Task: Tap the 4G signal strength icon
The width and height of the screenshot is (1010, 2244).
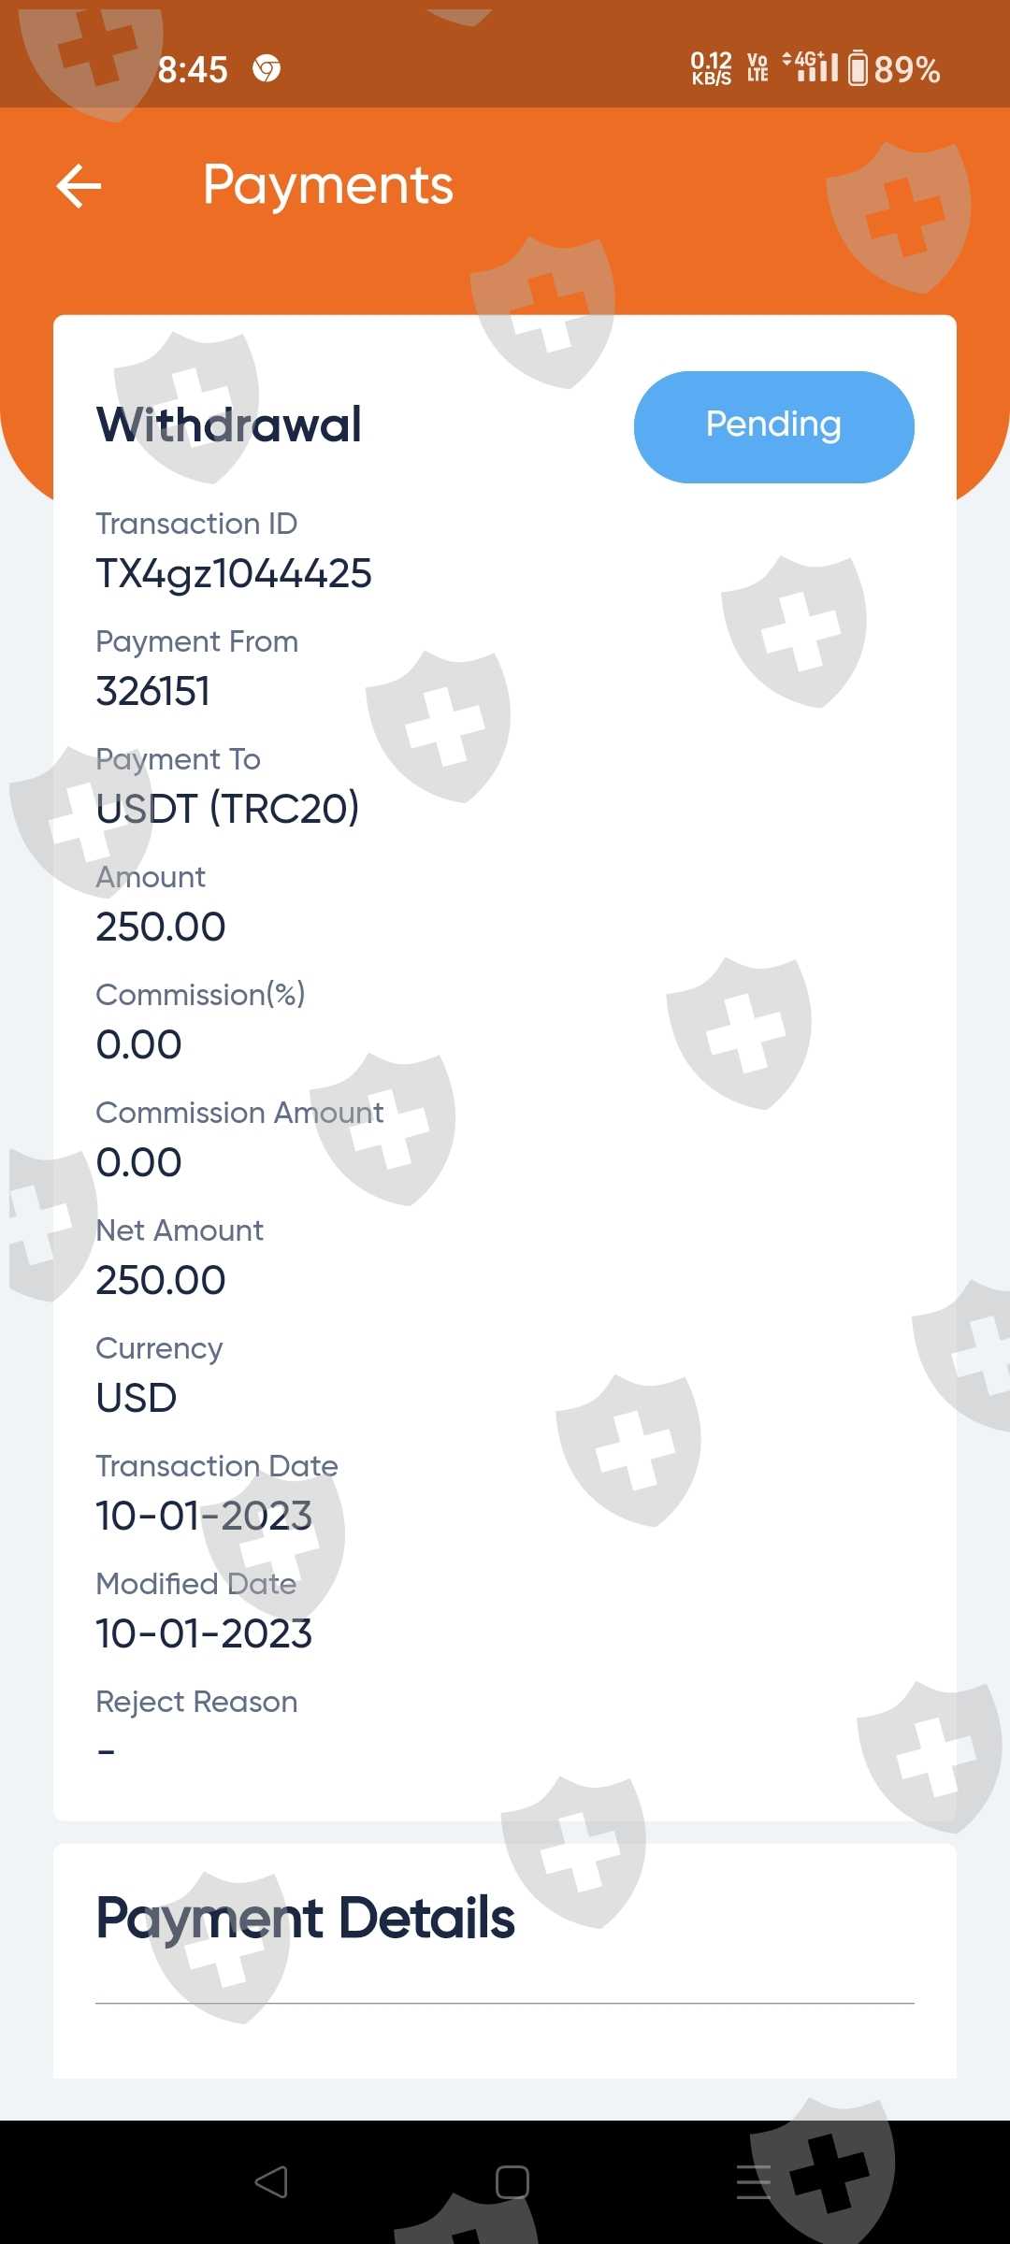Action: pos(812,67)
